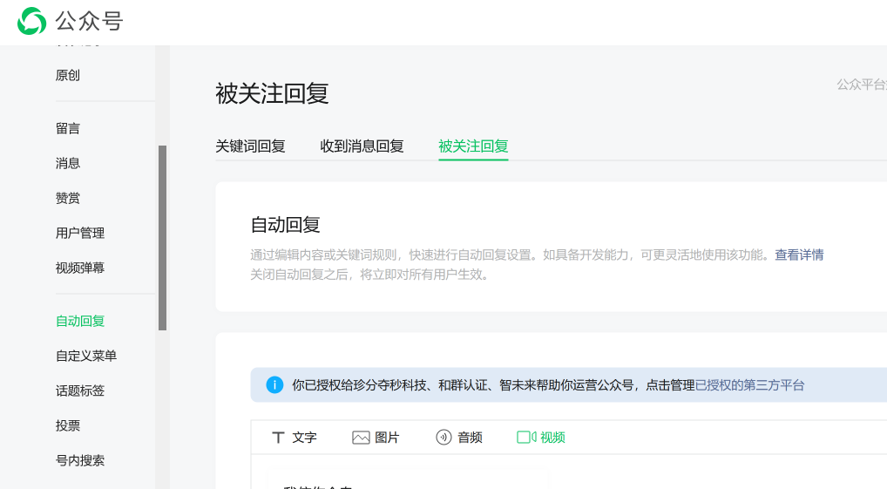Select the audio (音频) reply icon
The width and height of the screenshot is (887, 489).
tap(443, 438)
